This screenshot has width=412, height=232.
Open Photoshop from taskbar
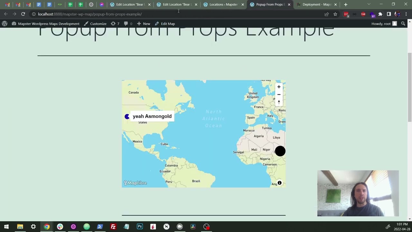coord(140,227)
